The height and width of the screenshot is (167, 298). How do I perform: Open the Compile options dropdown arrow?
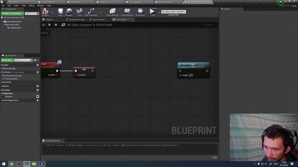coord(52,13)
